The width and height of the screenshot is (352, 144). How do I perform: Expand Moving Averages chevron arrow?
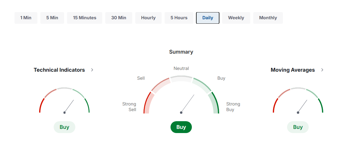[x=322, y=70]
